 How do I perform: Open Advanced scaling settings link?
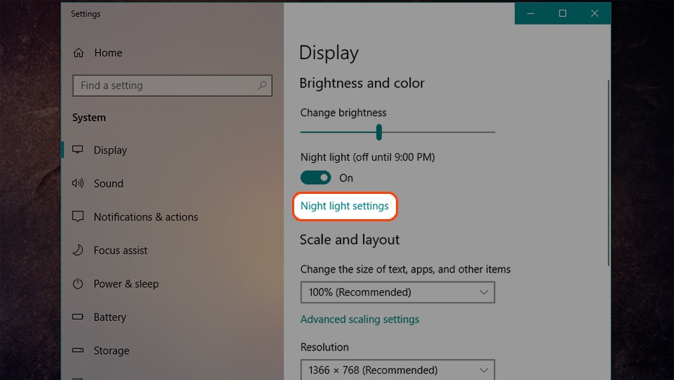[x=359, y=320]
